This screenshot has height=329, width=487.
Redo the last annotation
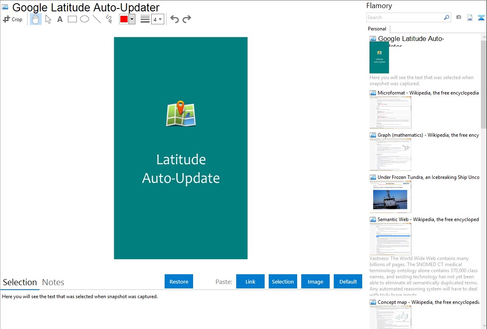(x=187, y=19)
